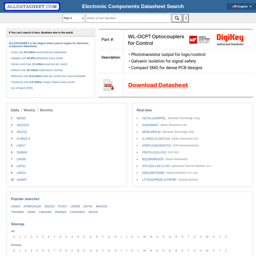The image size is (256, 256).
Task: Open digit 9 in the Preview sitemap
Action: coord(66,250)
